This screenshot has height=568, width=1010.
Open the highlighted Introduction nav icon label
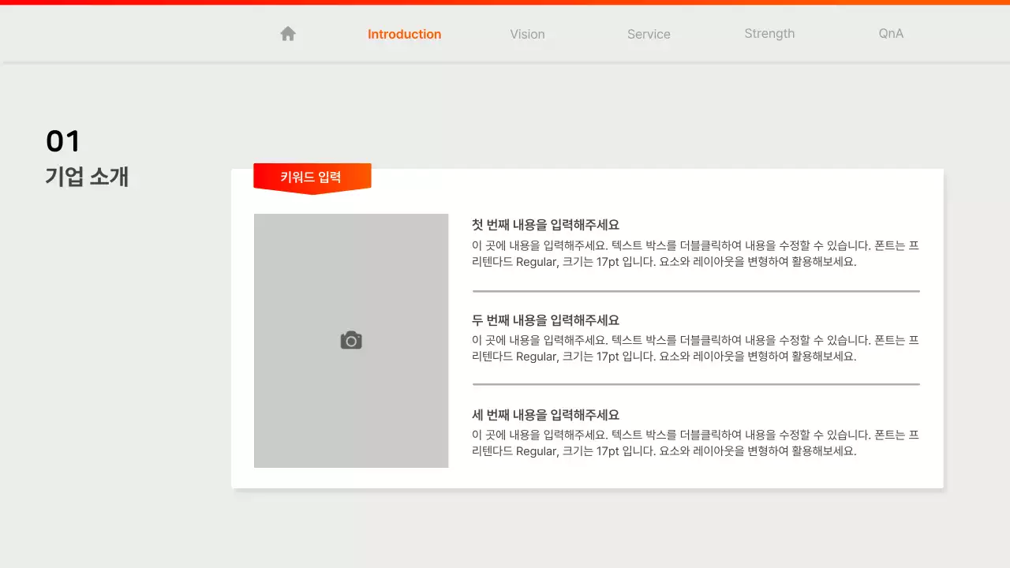404,34
